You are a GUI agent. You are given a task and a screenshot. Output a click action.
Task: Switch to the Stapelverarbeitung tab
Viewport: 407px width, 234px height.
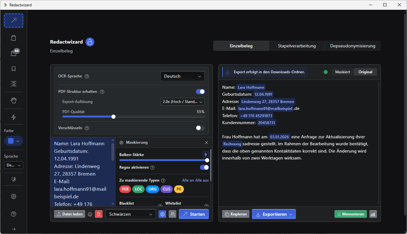297,46
